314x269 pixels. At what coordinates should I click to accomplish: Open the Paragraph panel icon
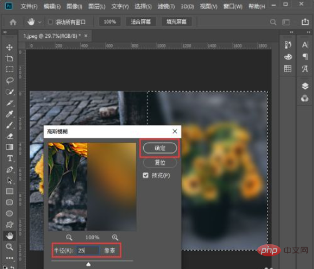(305, 57)
